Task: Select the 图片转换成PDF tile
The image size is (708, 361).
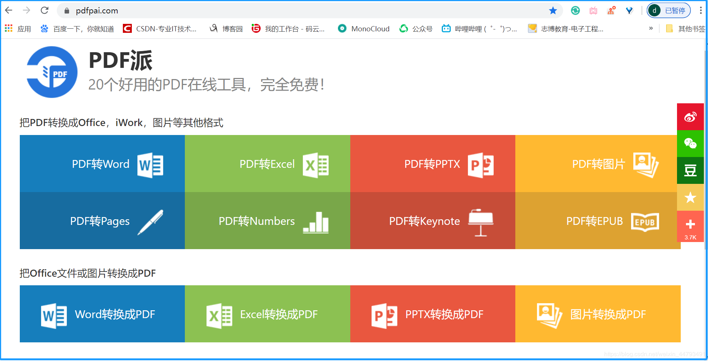Action: pyautogui.click(x=598, y=314)
